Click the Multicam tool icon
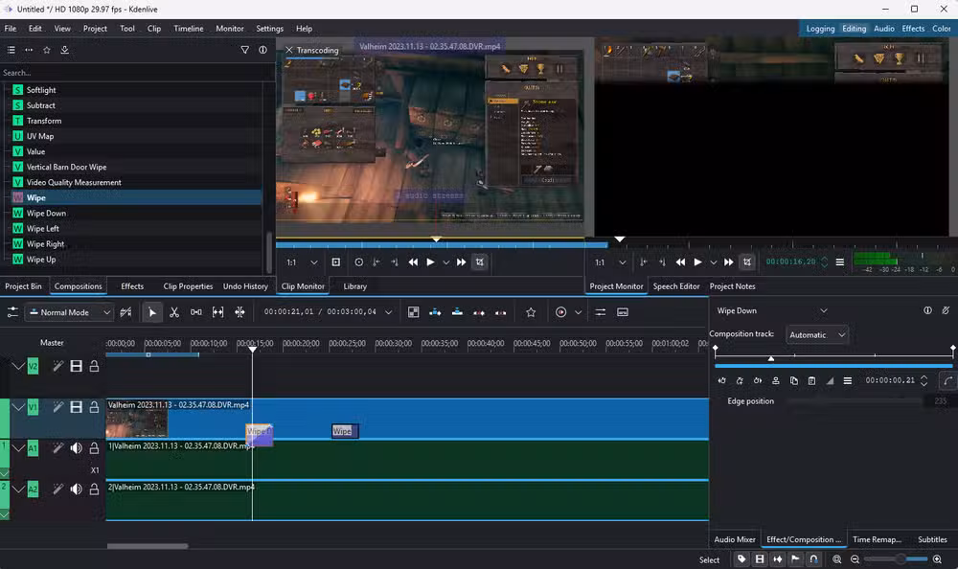The height and width of the screenshot is (569, 958). pyautogui.click(x=240, y=312)
